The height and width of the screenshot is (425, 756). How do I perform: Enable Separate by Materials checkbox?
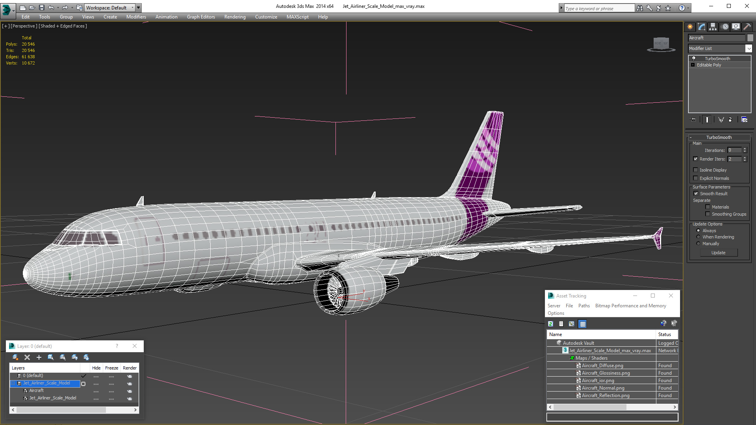(x=708, y=207)
